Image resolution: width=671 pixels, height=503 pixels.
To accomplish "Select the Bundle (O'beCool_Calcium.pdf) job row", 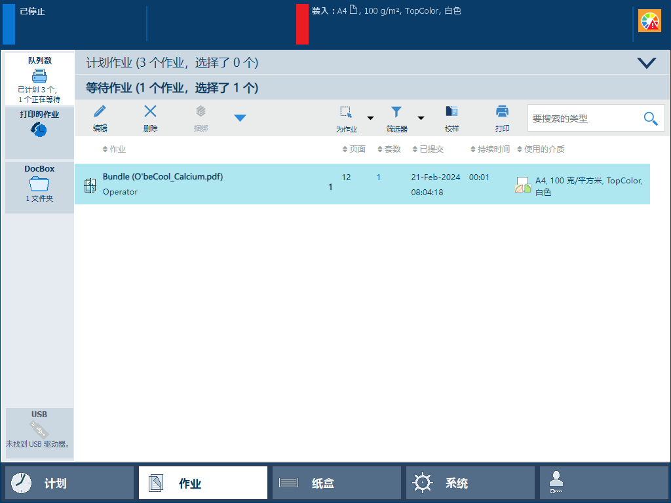I will 362,184.
